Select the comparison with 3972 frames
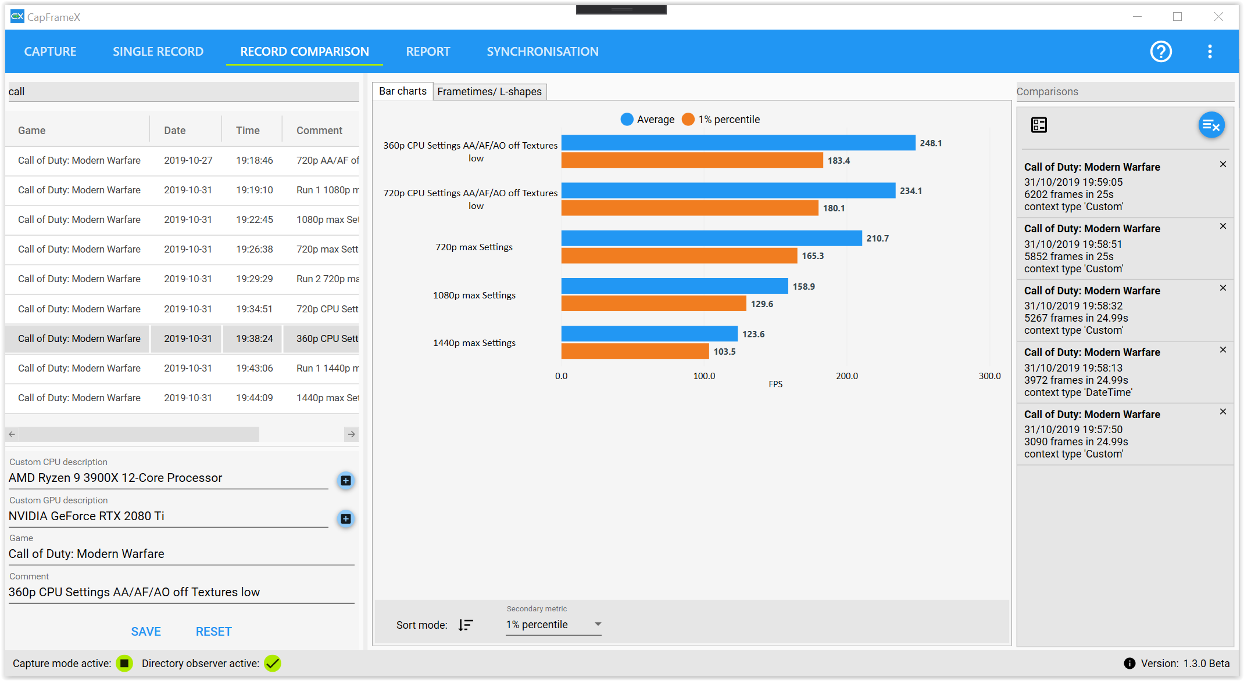Screen dimensions: 1244x681 point(1125,372)
